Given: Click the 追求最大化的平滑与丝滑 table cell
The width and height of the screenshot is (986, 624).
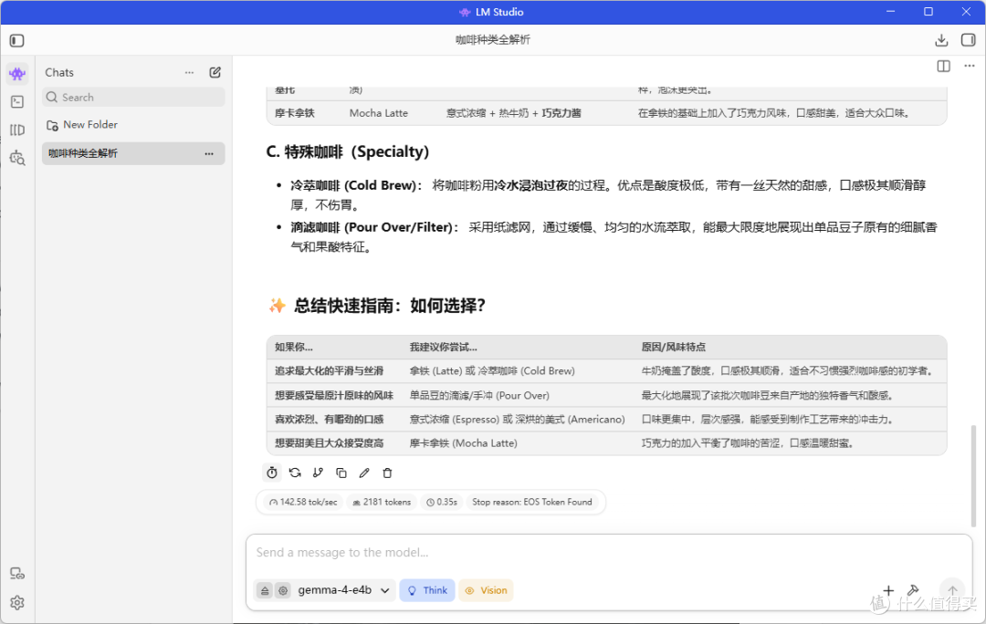Looking at the screenshot, I should 329,371.
